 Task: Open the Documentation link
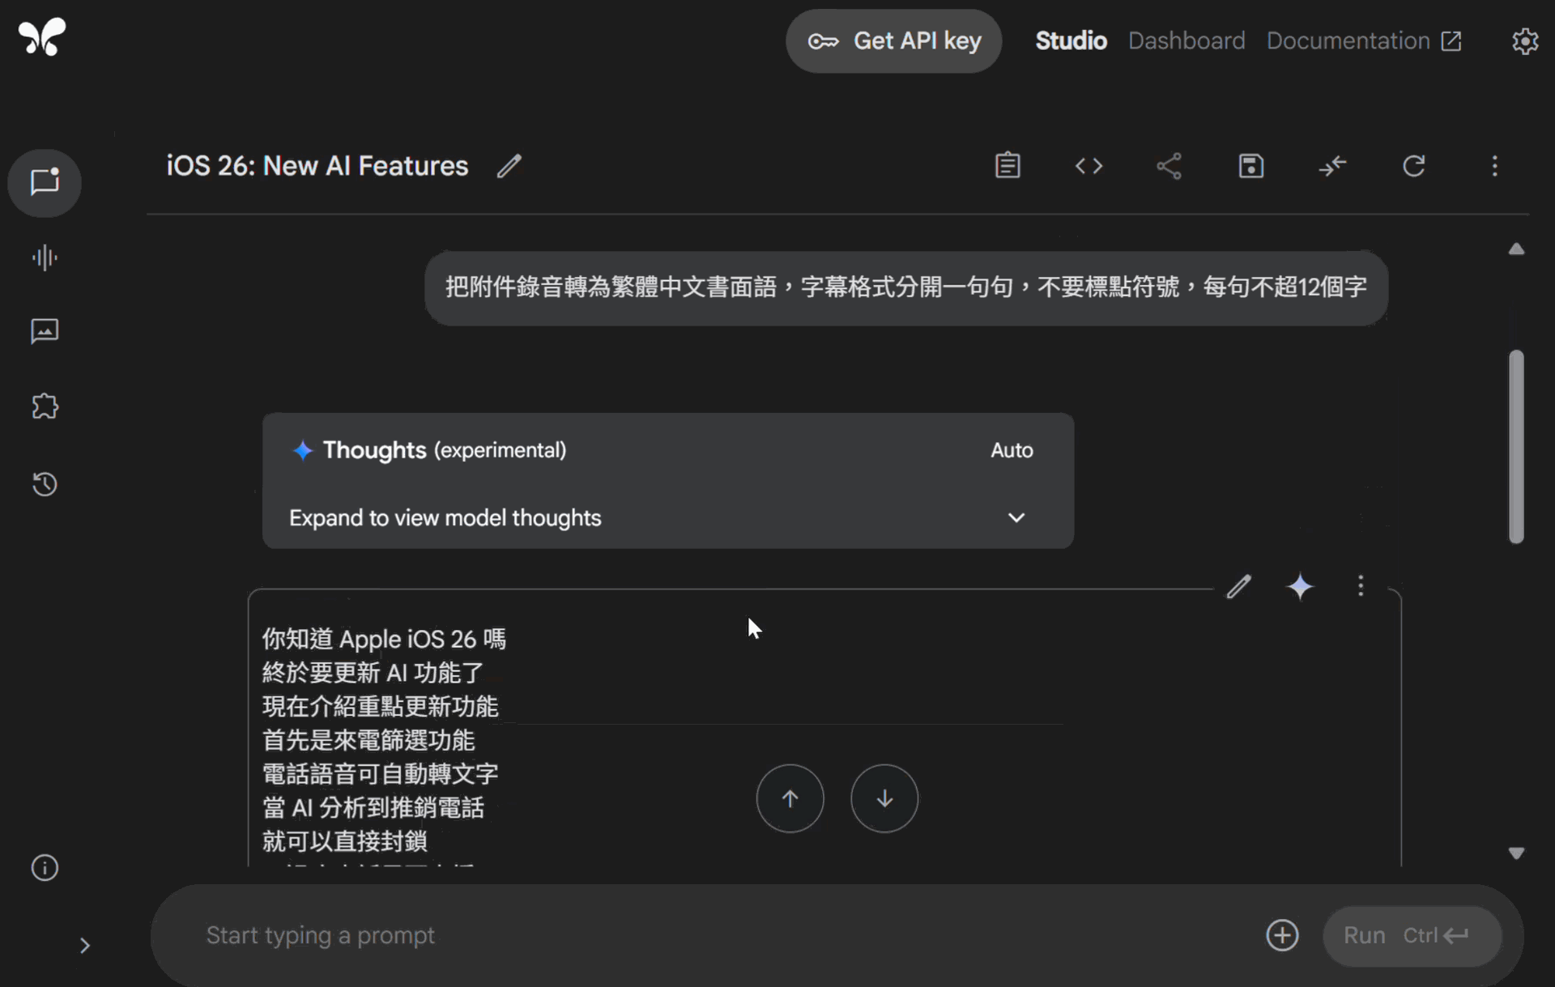coord(1364,41)
